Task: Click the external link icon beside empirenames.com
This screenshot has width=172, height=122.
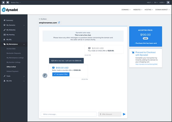Action: tap(59, 22)
